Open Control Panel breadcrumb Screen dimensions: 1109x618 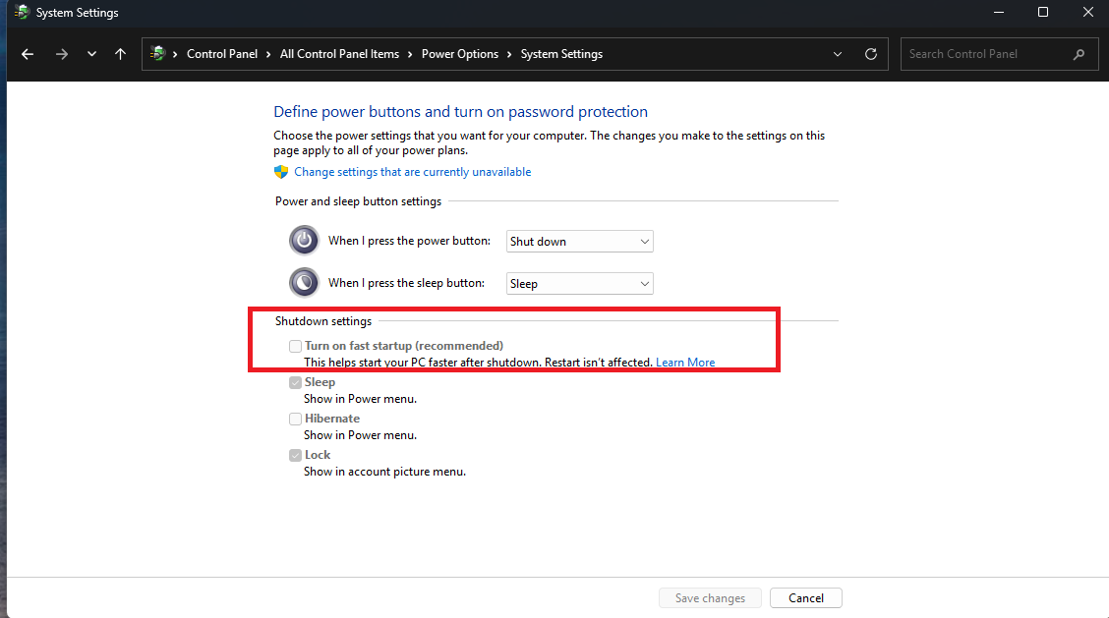pyautogui.click(x=222, y=54)
